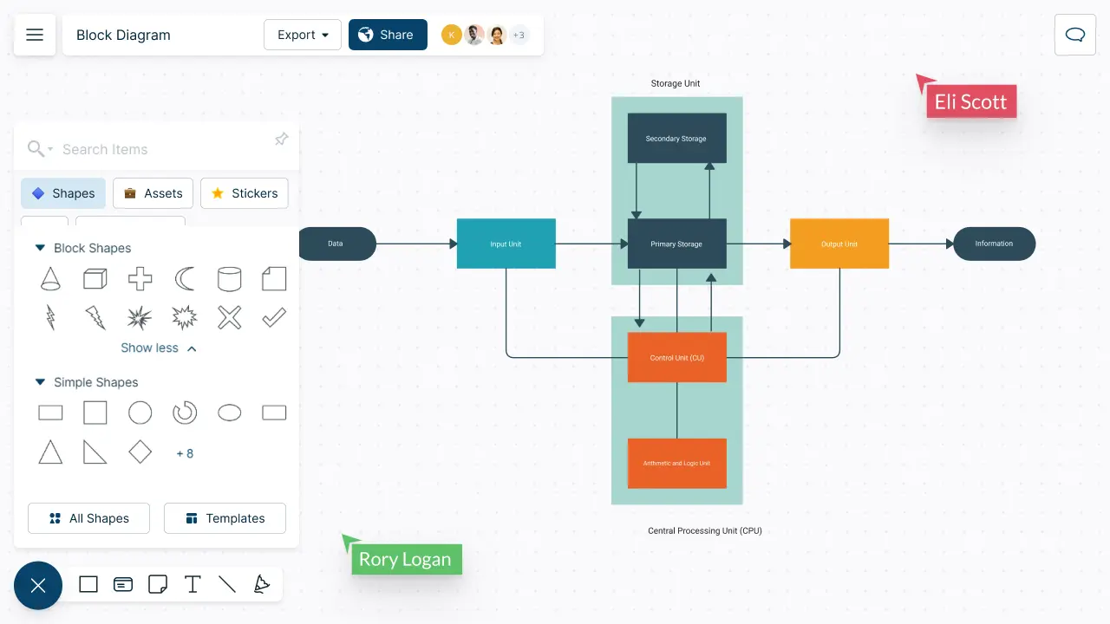Image resolution: width=1110 pixels, height=624 pixels.
Task: Select the checkmark block shape
Action: point(273,317)
